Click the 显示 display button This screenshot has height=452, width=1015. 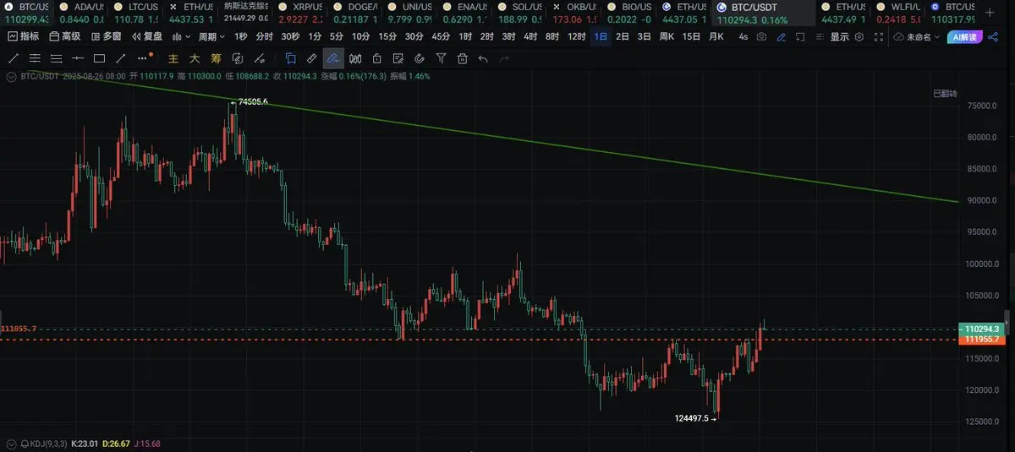[x=839, y=36]
